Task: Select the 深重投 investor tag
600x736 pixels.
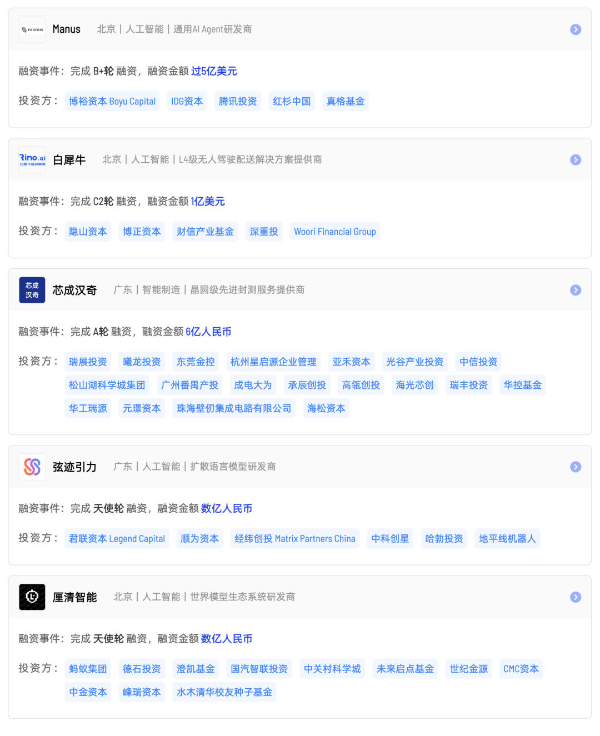Action: (x=264, y=232)
